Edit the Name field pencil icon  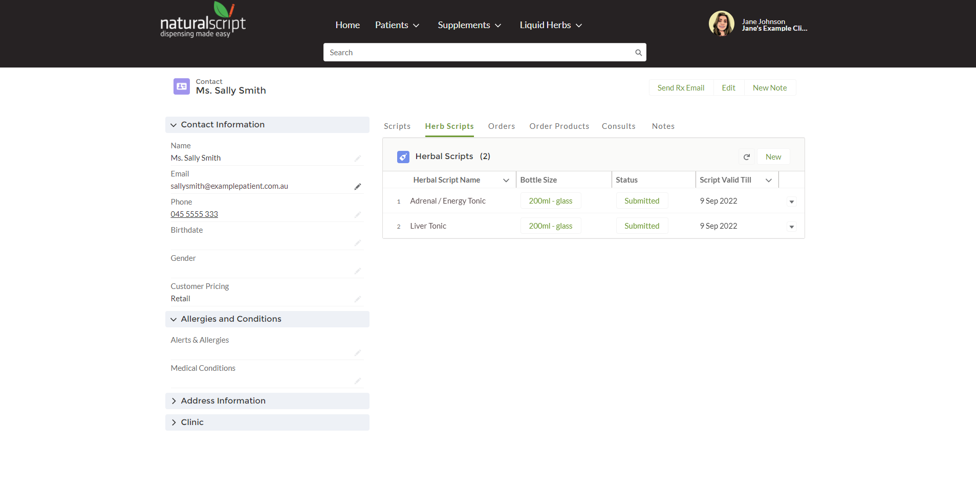[358, 159]
